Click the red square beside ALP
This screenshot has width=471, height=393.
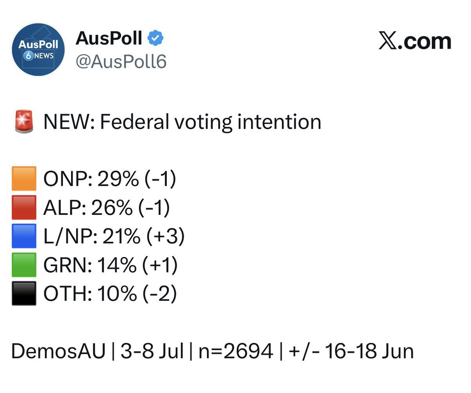(x=24, y=208)
